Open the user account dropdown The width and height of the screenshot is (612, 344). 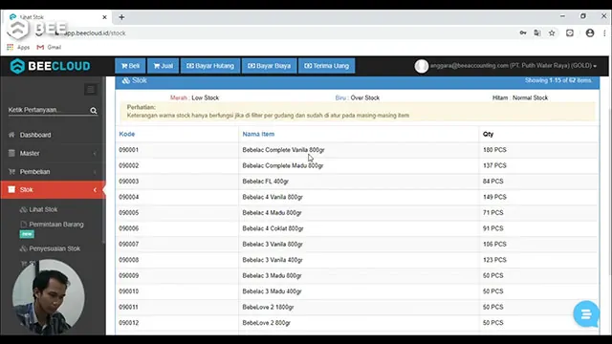(513, 66)
